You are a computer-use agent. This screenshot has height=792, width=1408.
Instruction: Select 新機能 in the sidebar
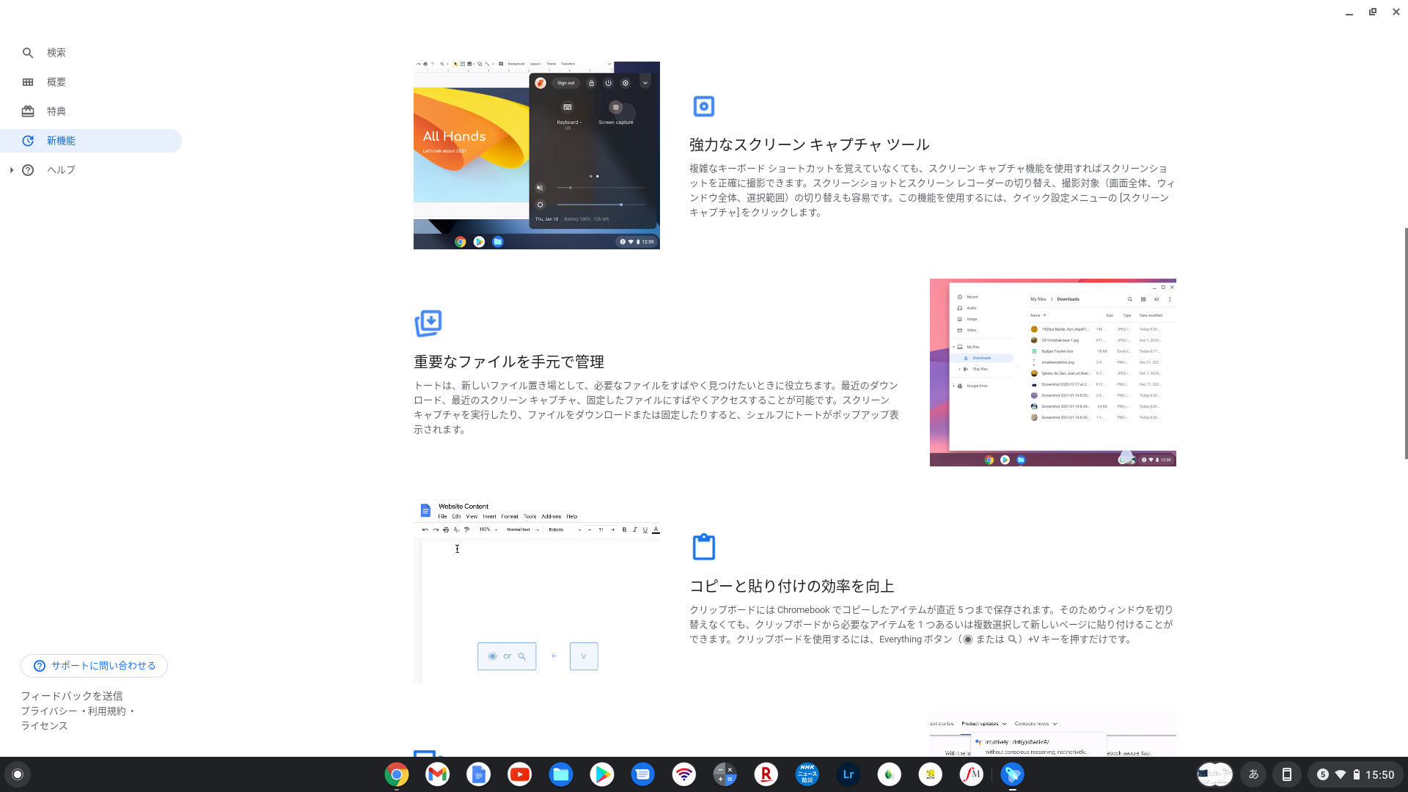pos(91,141)
